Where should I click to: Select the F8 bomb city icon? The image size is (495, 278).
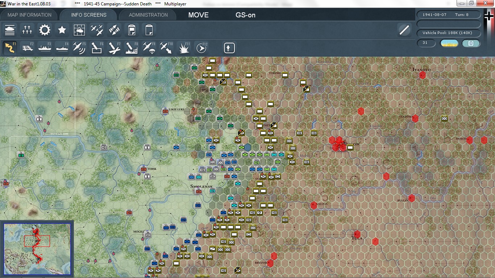click(x=132, y=48)
